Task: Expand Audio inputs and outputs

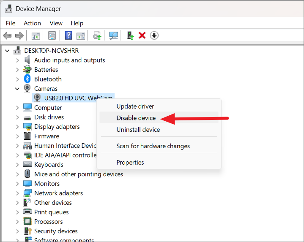Action: pos(17,60)
